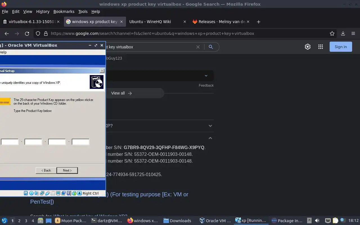
Task: Expand the collapsed dropdown bar above Feedback
Action: [x=159, y=76]
